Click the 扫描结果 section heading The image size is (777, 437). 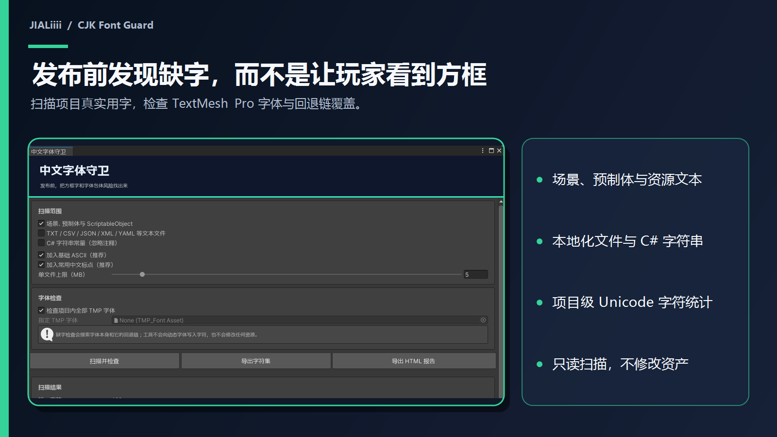[50, 387]
